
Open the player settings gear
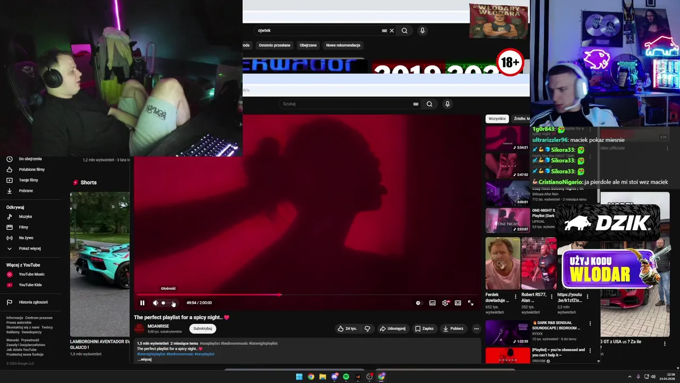(445, 303)
